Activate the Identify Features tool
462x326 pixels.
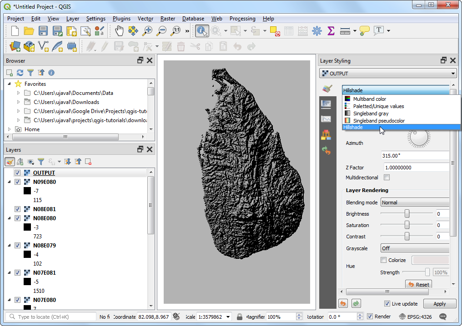(202, 31)
